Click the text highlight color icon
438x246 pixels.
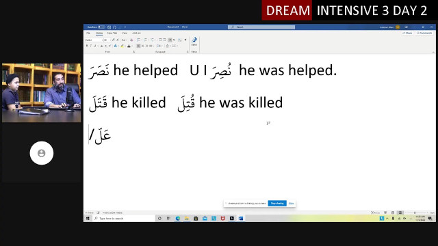[122, 46]
